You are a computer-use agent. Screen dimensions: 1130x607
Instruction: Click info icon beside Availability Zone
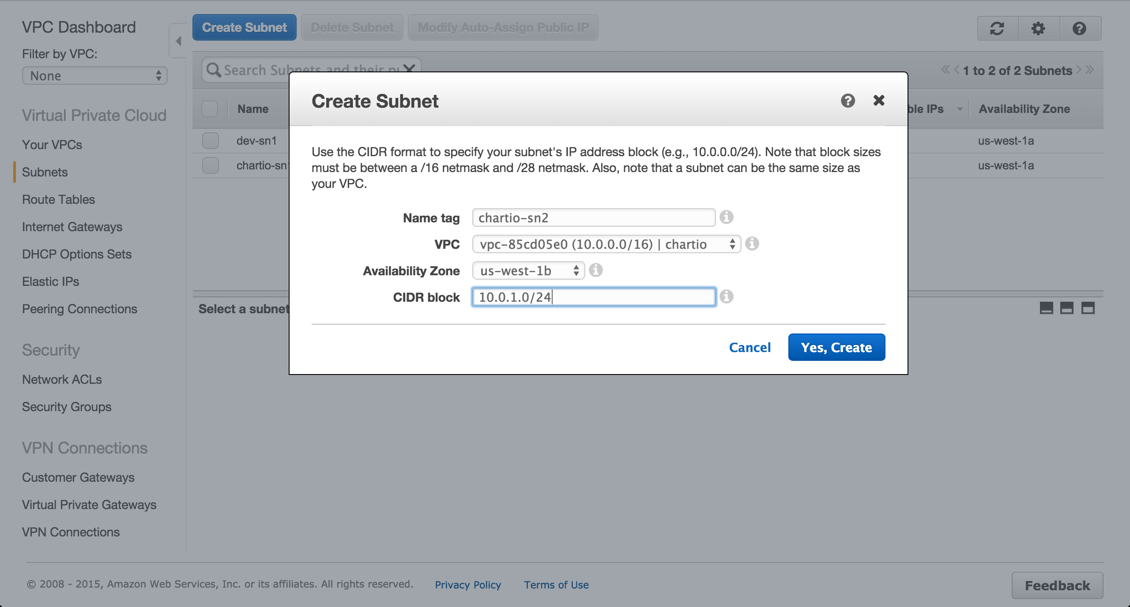coord(595,270)
